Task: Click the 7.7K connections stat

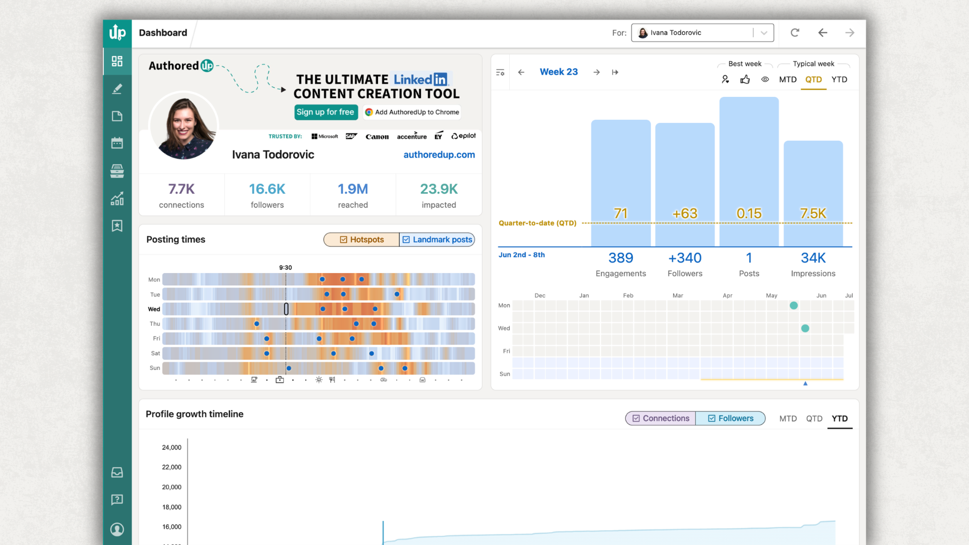Action: click(182, 195)
